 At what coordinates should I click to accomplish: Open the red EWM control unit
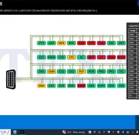82,86
